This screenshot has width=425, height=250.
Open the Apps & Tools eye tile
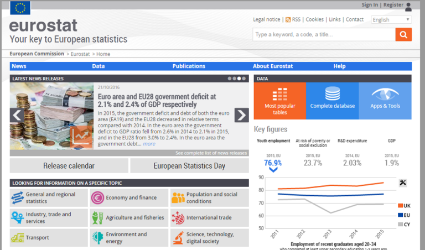point(385,101)
